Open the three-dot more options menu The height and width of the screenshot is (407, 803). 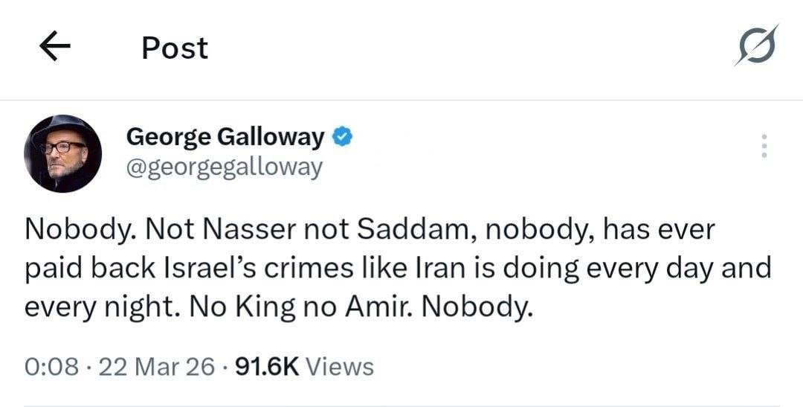[x=763, y=146]
